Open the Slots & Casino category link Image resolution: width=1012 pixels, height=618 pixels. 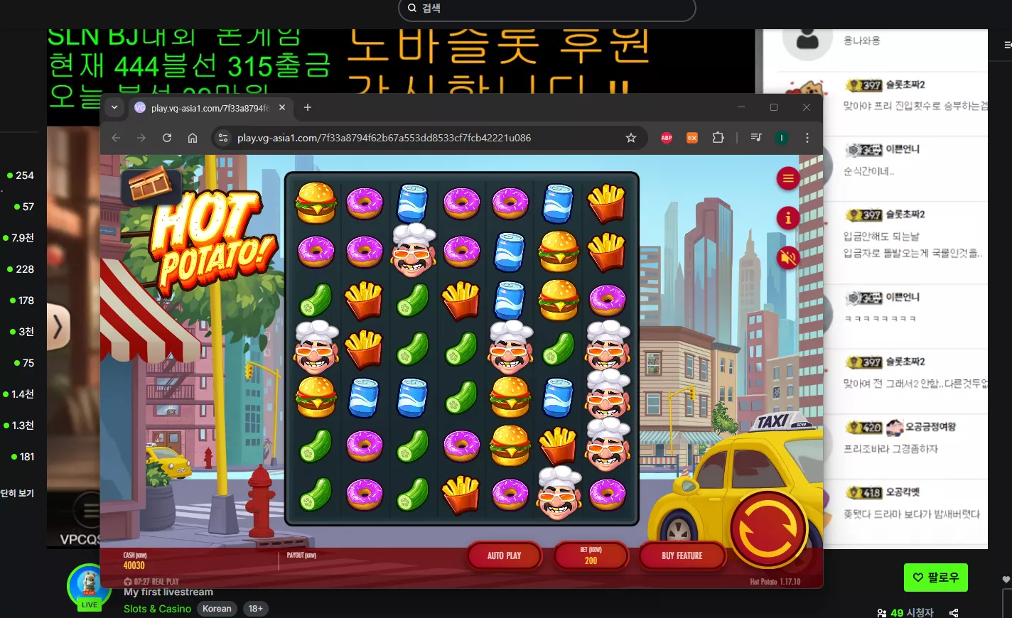157,609
